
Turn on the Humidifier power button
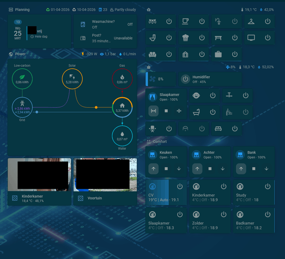click(x=185, y=79)
